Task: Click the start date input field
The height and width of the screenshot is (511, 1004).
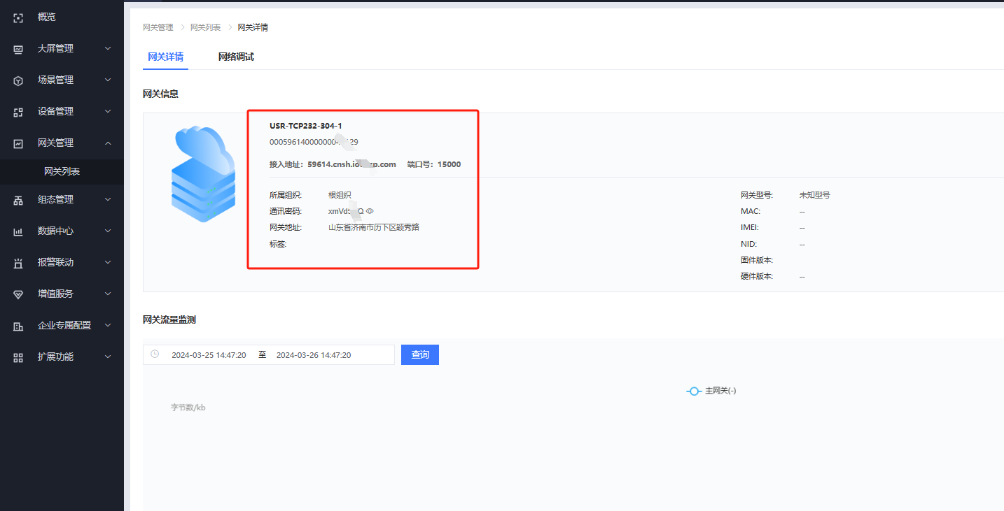Action: tap(209, 355)
